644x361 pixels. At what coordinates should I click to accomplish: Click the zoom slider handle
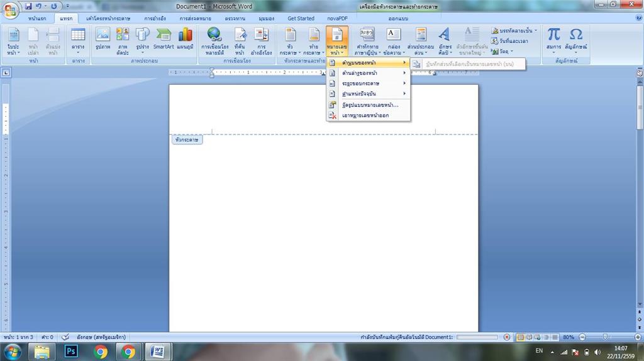pyautogui.click(x=605, y=337)
